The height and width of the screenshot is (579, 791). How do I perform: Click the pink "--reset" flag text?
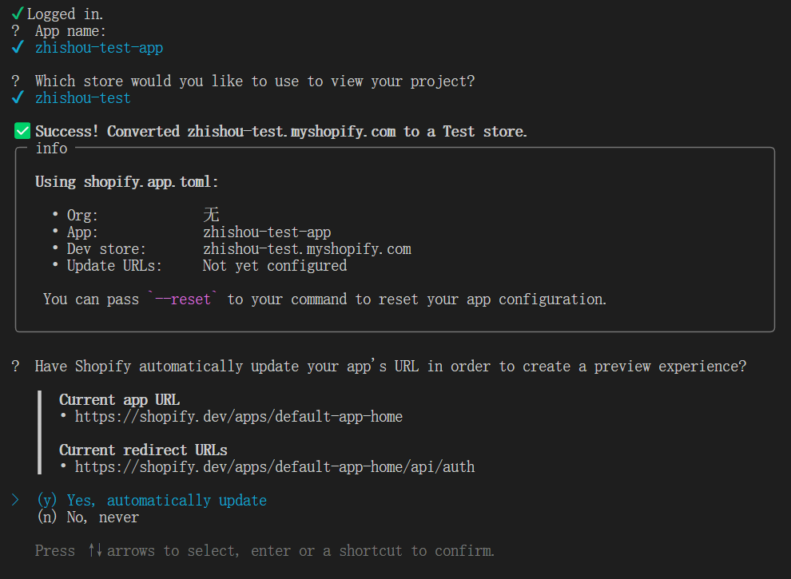coord(183,299)
